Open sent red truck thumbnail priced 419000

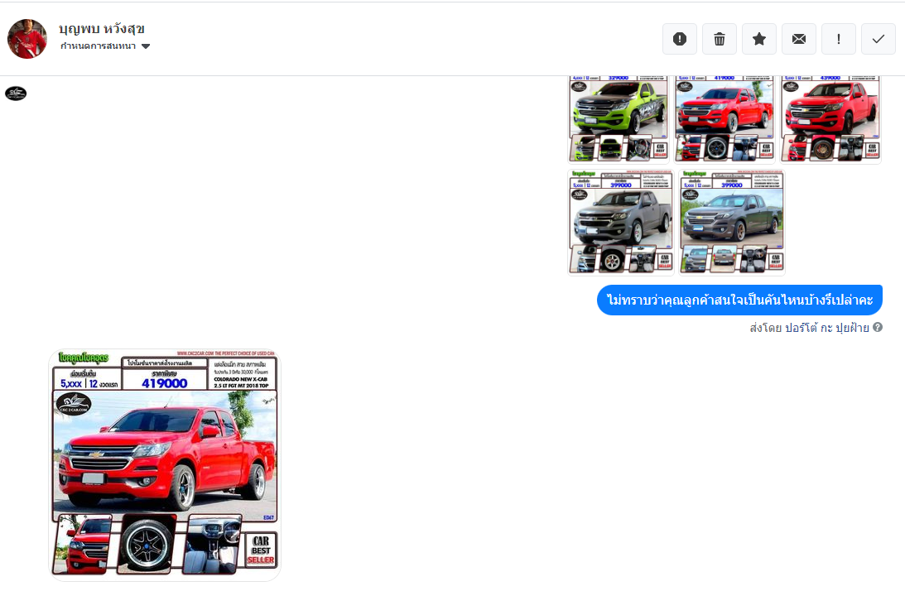[725, 119]
